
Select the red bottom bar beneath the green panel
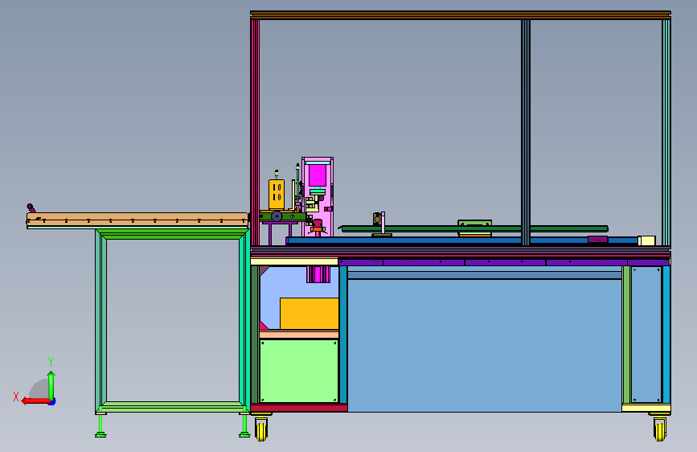[299, 408]
